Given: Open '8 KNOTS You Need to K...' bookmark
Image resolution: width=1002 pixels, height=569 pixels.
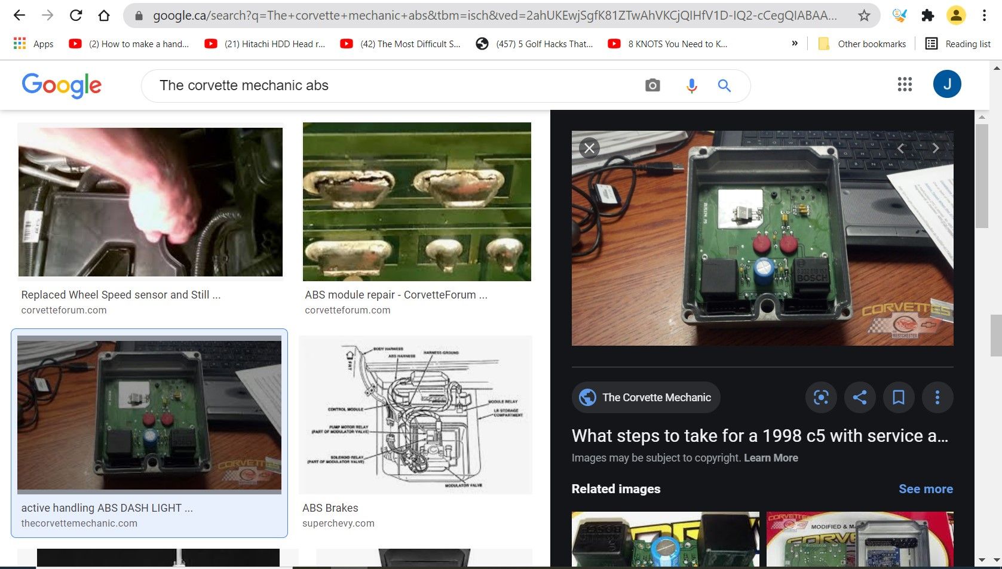Looking at the screenshot, I should click(667, 44).
